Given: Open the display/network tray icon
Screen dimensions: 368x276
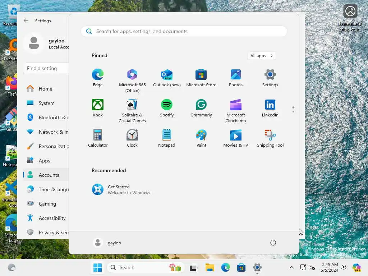Looking at the screenshot, I should tap(303, 267).
